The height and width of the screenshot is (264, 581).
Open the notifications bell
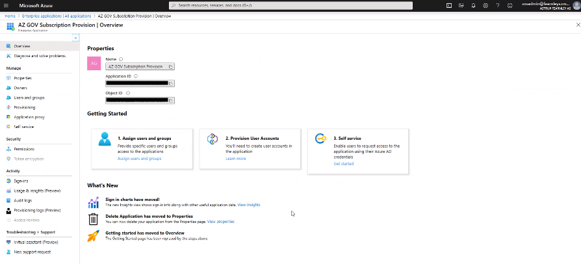coord(473,6)
